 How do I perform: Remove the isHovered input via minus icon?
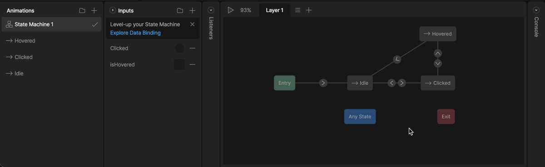coord(192,64)
